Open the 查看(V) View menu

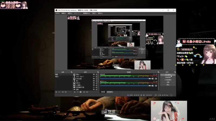(70, 13)
